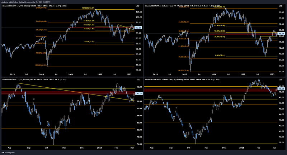The height and width of the screenshot is (155, 287).
Task: Click the USD currency label on top-left chart
Action: pyautogui.click(x=138, y=5)
